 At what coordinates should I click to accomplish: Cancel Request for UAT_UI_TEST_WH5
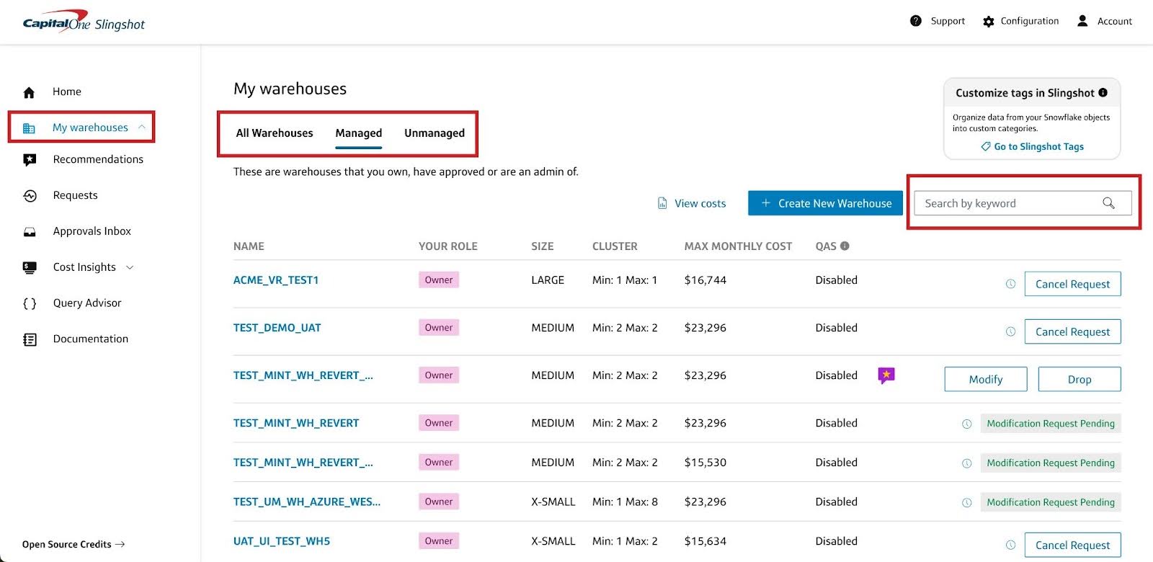[x=1072, y=545]
